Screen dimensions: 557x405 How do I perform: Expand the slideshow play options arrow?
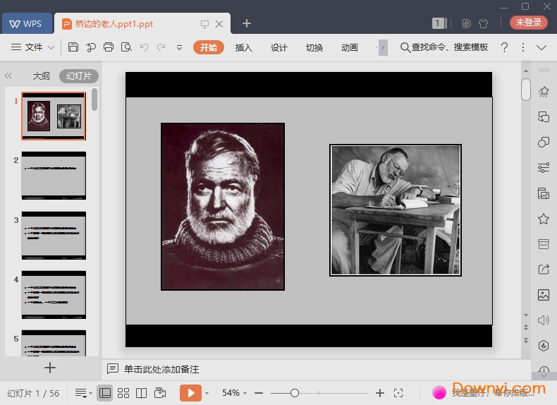(207, 393)
